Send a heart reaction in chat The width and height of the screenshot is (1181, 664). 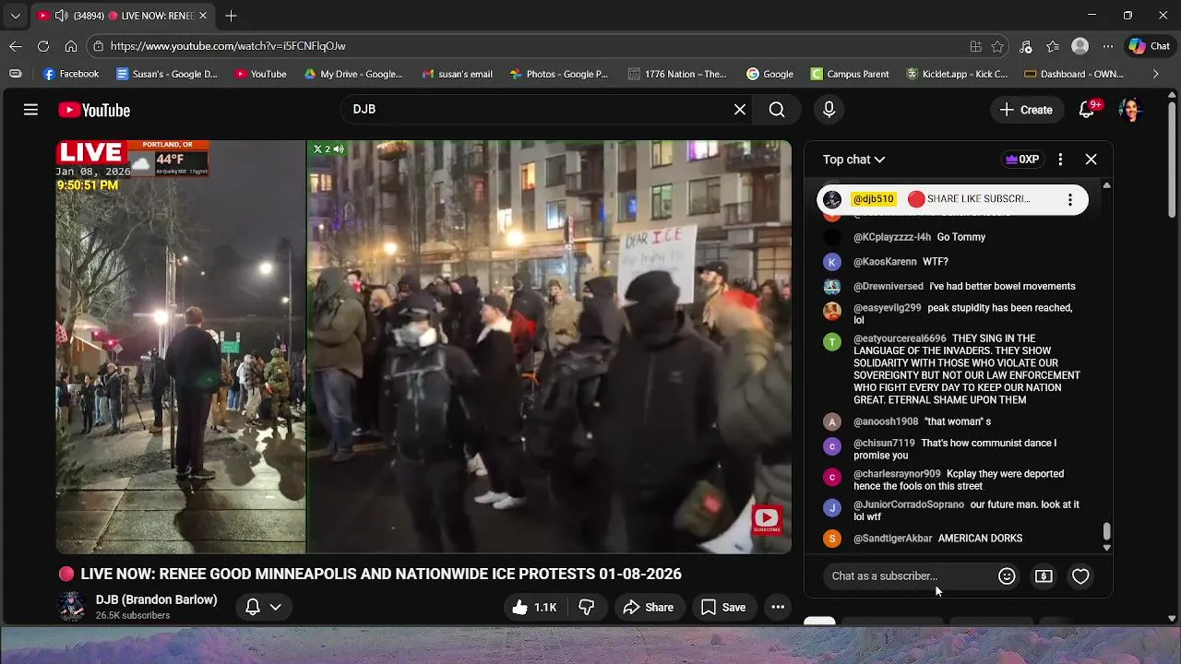1080,576
